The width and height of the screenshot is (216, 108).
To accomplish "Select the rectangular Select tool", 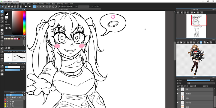I will point(2,41).
